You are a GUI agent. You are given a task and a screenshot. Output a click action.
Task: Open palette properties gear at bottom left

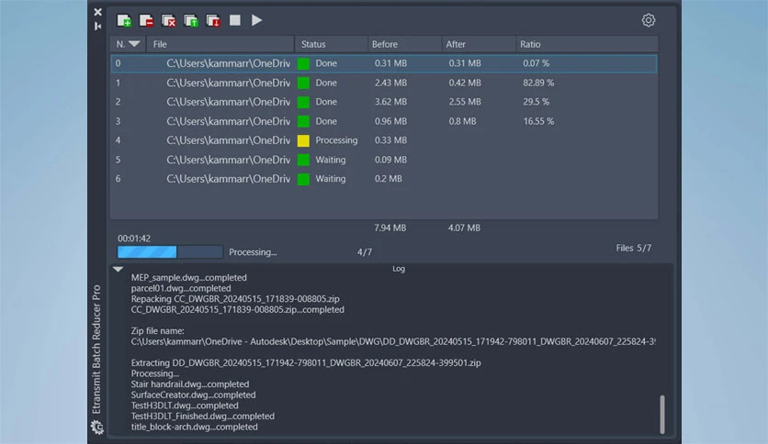coord(97,427)
